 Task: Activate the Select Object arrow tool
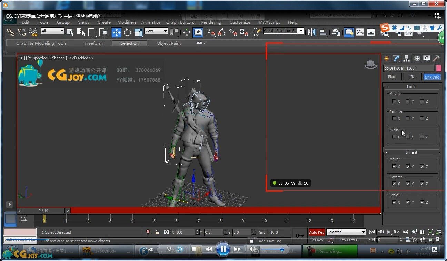[x=70, y=32]
